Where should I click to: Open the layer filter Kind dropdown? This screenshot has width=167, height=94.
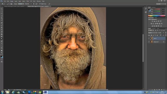[x=151, y=30]
